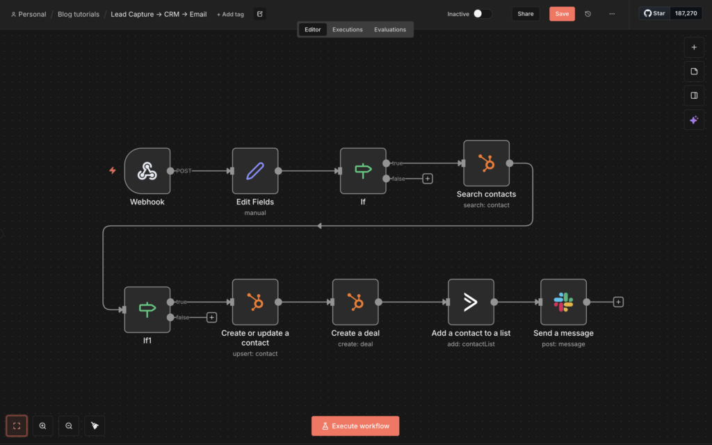Image resolution: width=712 pixels, height=445 pixels.
Task: Click the 'post: message' subtitle text
Action: click(563, 344)
